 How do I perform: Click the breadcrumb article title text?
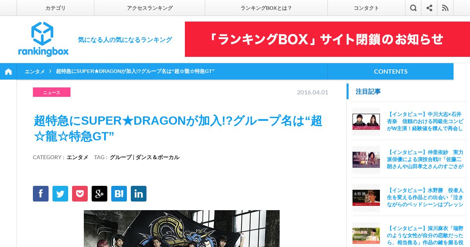pyautogui.click(x=135, y=71)
